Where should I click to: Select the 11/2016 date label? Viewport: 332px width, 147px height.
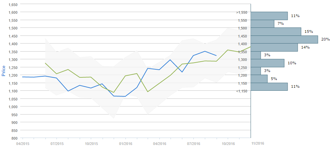pyautogui.click(x=258, y=143)
